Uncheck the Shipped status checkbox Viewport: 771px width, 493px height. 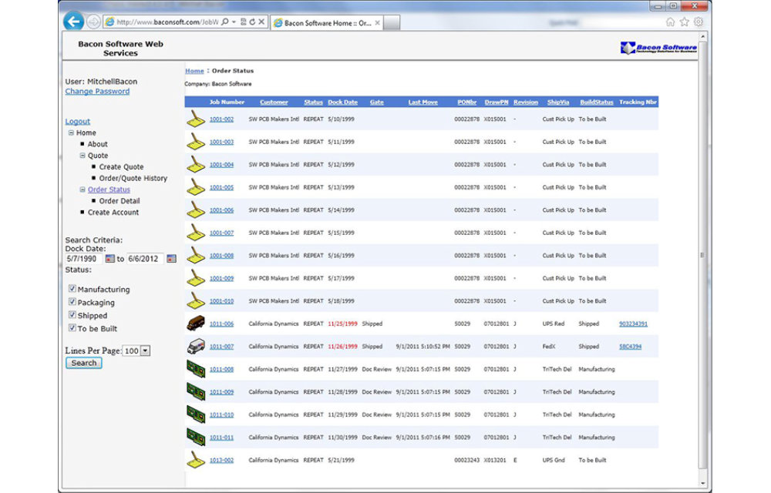click(72, 315)
